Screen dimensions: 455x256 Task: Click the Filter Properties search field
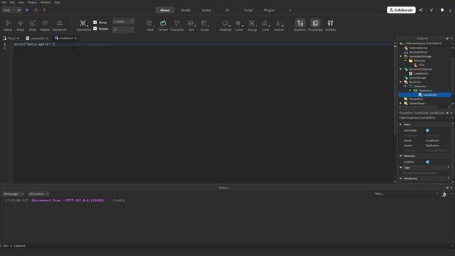pos(426,118)
